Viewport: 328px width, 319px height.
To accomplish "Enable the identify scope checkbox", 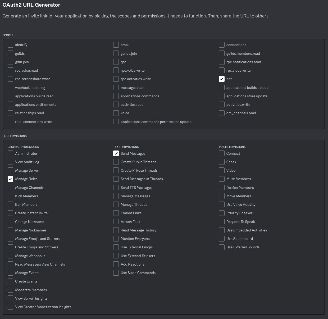I will coord(10,45).
